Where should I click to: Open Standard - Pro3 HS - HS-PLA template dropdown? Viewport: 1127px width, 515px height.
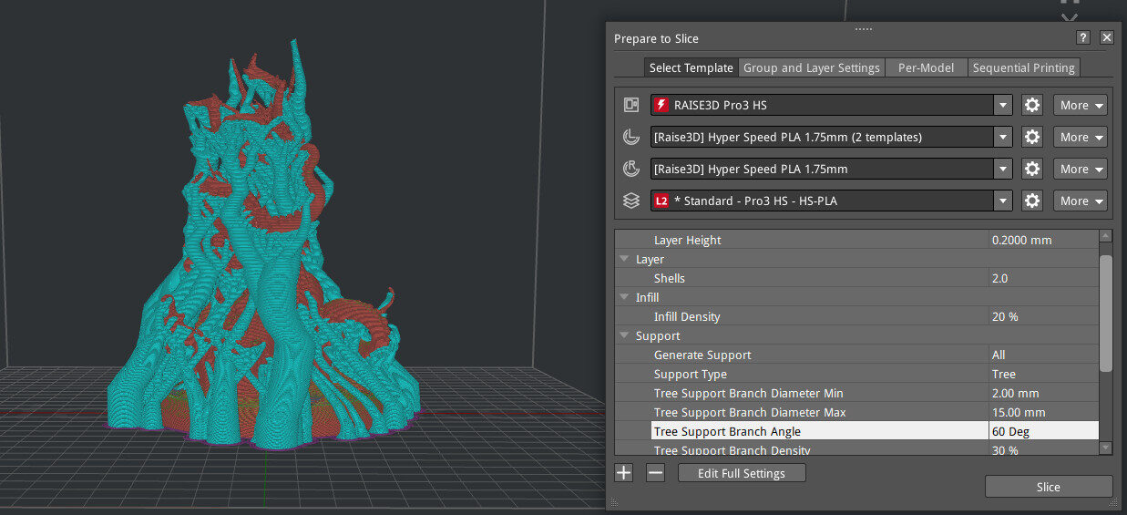(x=1003, y=201)
